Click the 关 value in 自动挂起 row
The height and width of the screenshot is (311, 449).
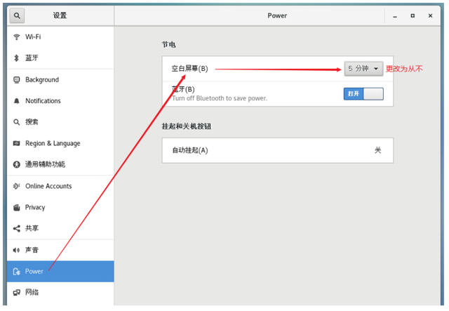click(x=377, y=150)
